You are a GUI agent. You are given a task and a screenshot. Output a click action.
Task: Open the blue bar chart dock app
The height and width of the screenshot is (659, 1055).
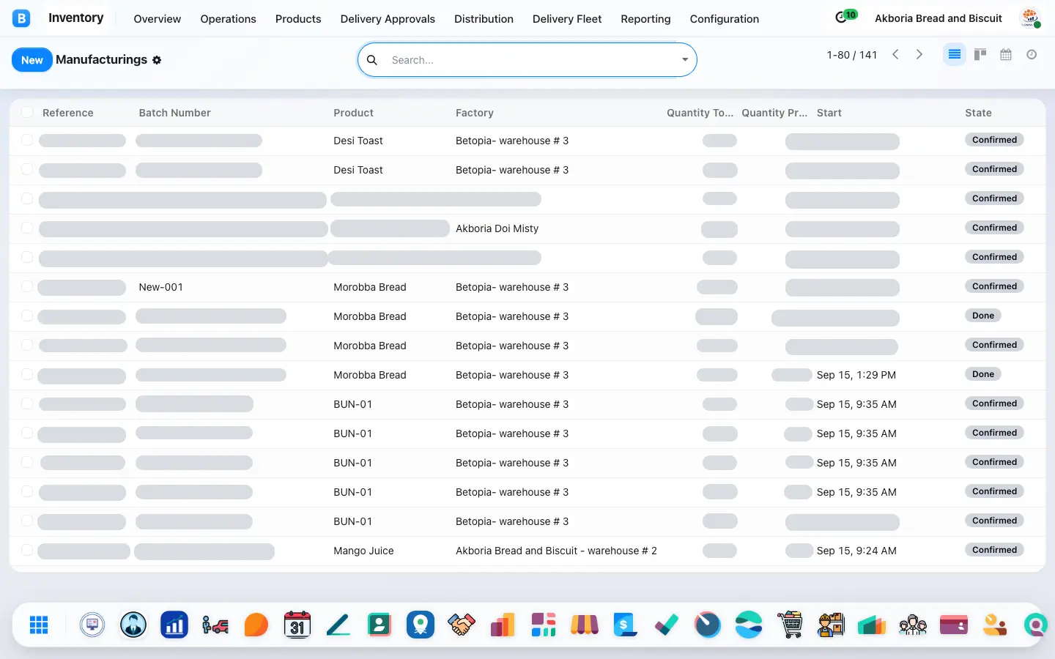click(174, 625)
